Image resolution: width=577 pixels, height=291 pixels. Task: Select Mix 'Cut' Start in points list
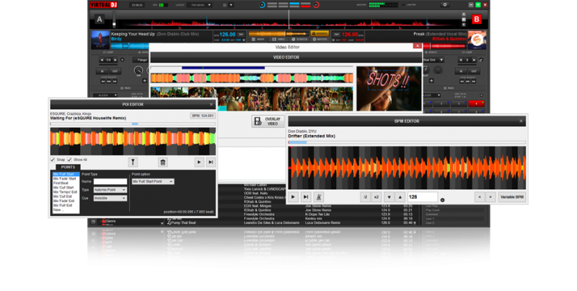coord(66,188)
